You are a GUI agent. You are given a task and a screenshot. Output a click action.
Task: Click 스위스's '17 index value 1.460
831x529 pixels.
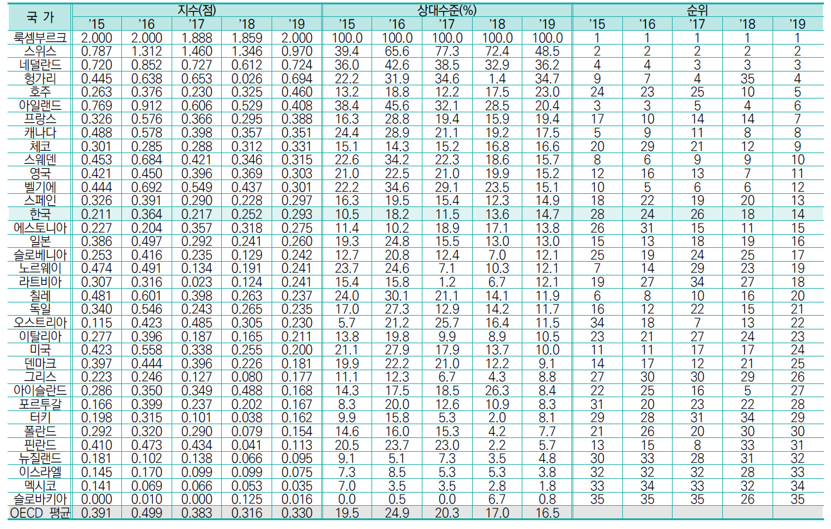tap(196, 51)
